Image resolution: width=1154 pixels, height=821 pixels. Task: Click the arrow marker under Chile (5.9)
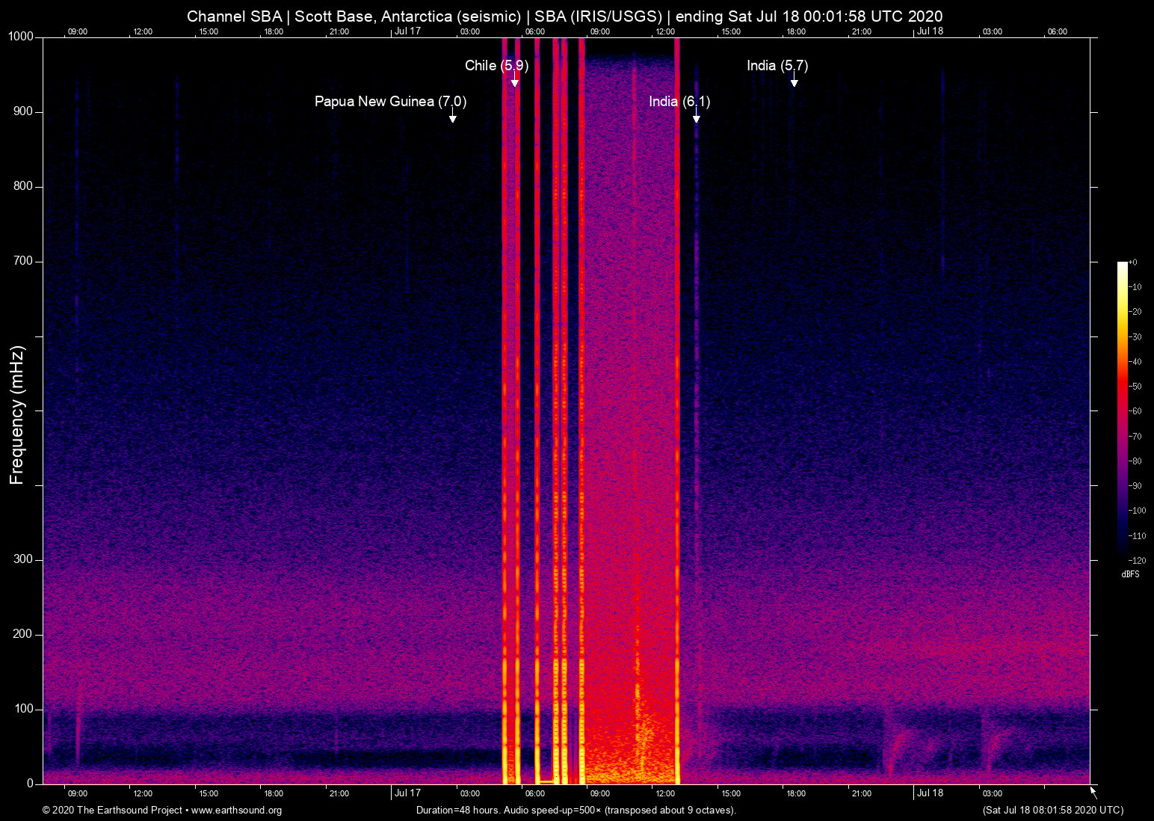514,82
